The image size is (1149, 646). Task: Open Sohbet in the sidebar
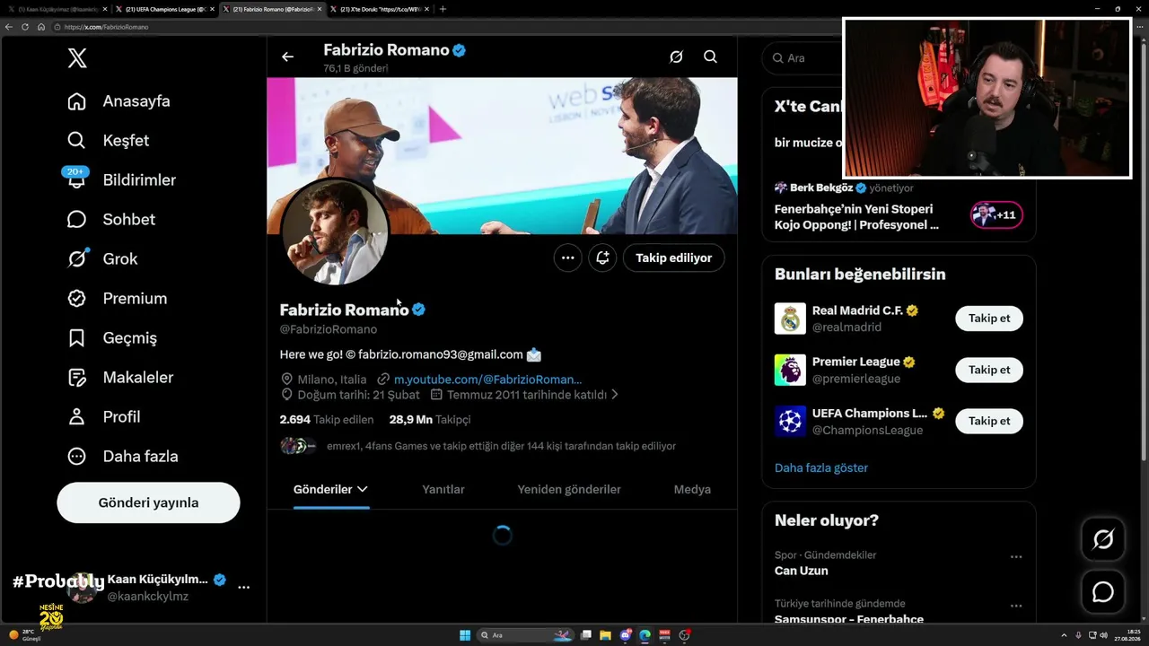(x=110, y=220)
